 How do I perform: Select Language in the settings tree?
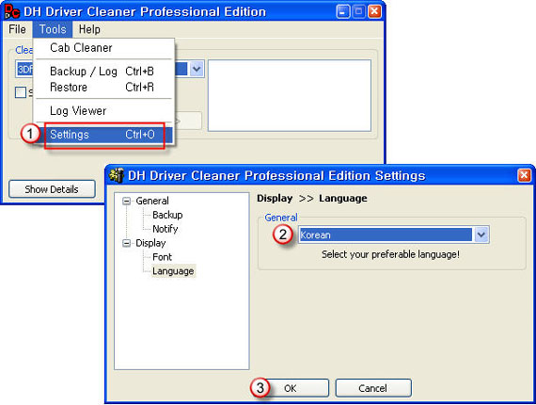(x=173, y=271)
